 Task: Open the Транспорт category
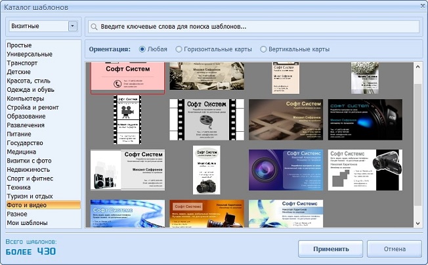[x=22, y=63]
